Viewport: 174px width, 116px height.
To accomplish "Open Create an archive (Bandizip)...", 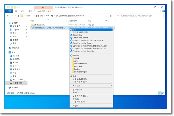I will click(x=91, y=51).
